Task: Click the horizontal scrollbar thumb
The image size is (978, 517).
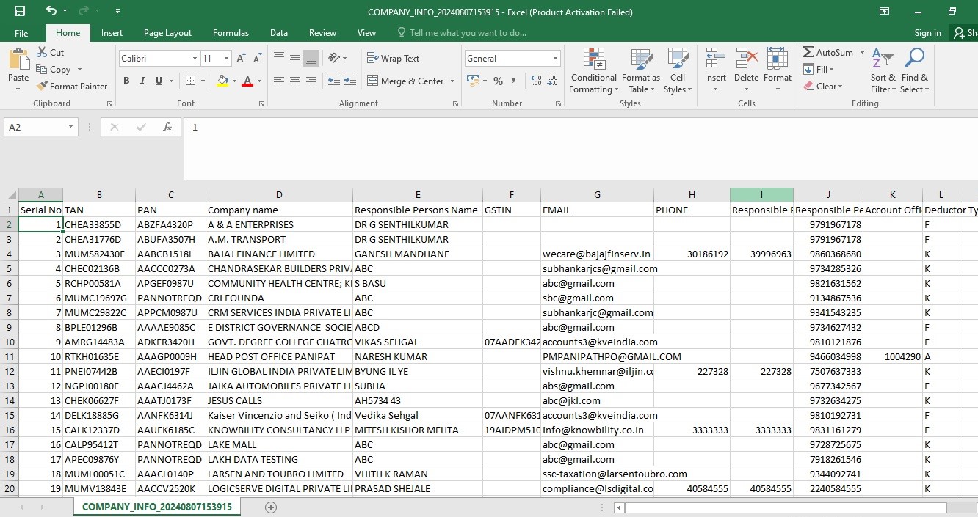Action: [x=786, y=507]
